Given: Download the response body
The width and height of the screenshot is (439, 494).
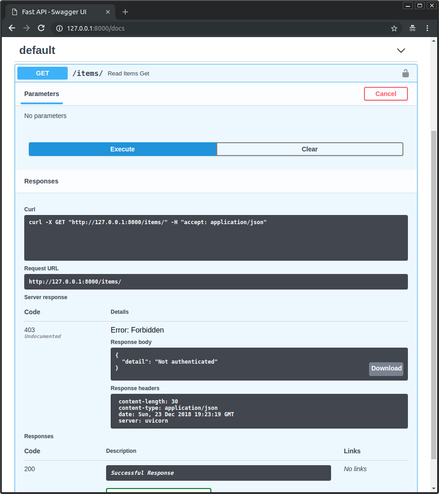Looking at the screenshot, I should 386,369.
